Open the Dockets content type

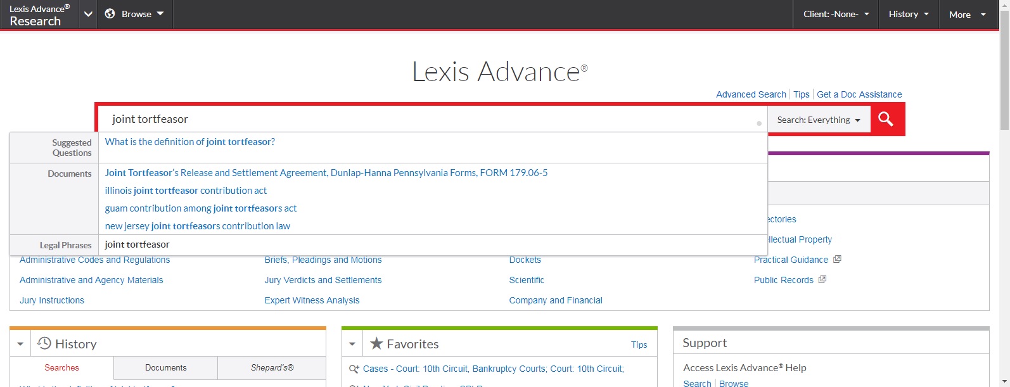(525, 260)
